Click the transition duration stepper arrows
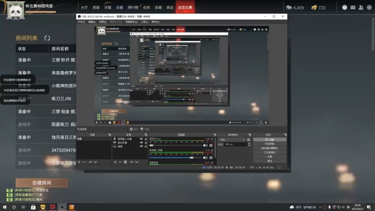 pos(249,144)
